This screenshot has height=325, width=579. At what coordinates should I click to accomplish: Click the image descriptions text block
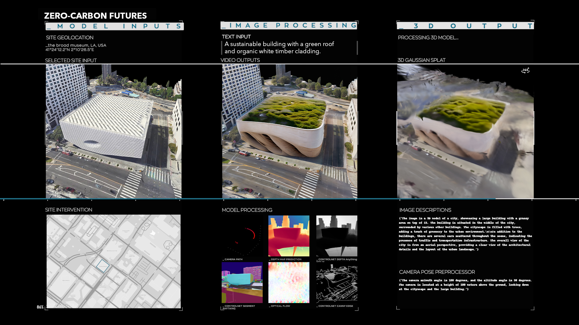click(x=465, y=234)
